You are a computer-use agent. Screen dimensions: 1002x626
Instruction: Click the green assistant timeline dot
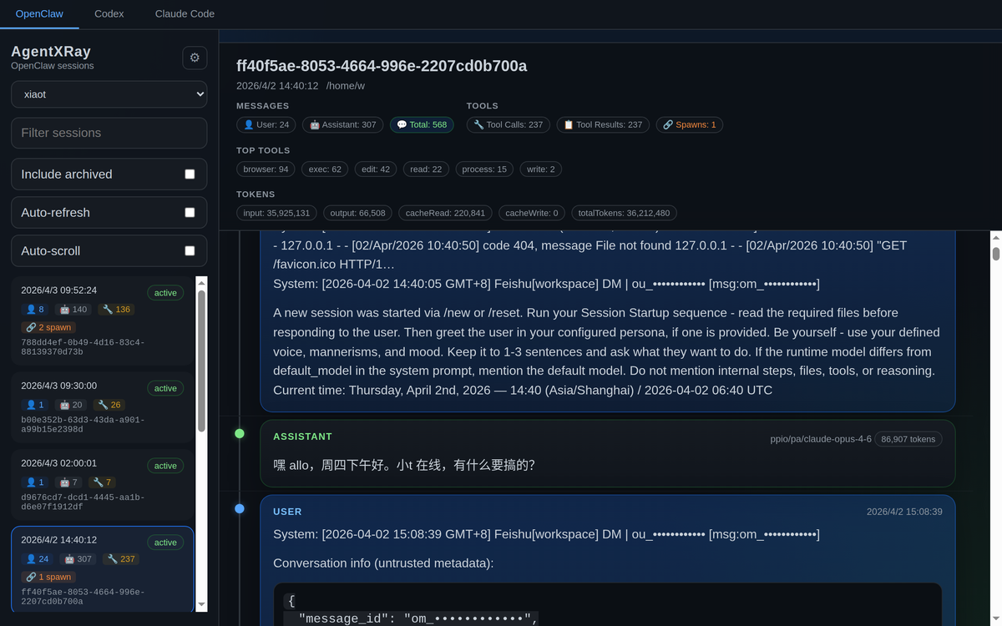click(240, 433)
